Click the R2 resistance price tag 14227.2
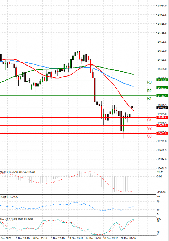This screenshot has width=169, height=241. 162,88
